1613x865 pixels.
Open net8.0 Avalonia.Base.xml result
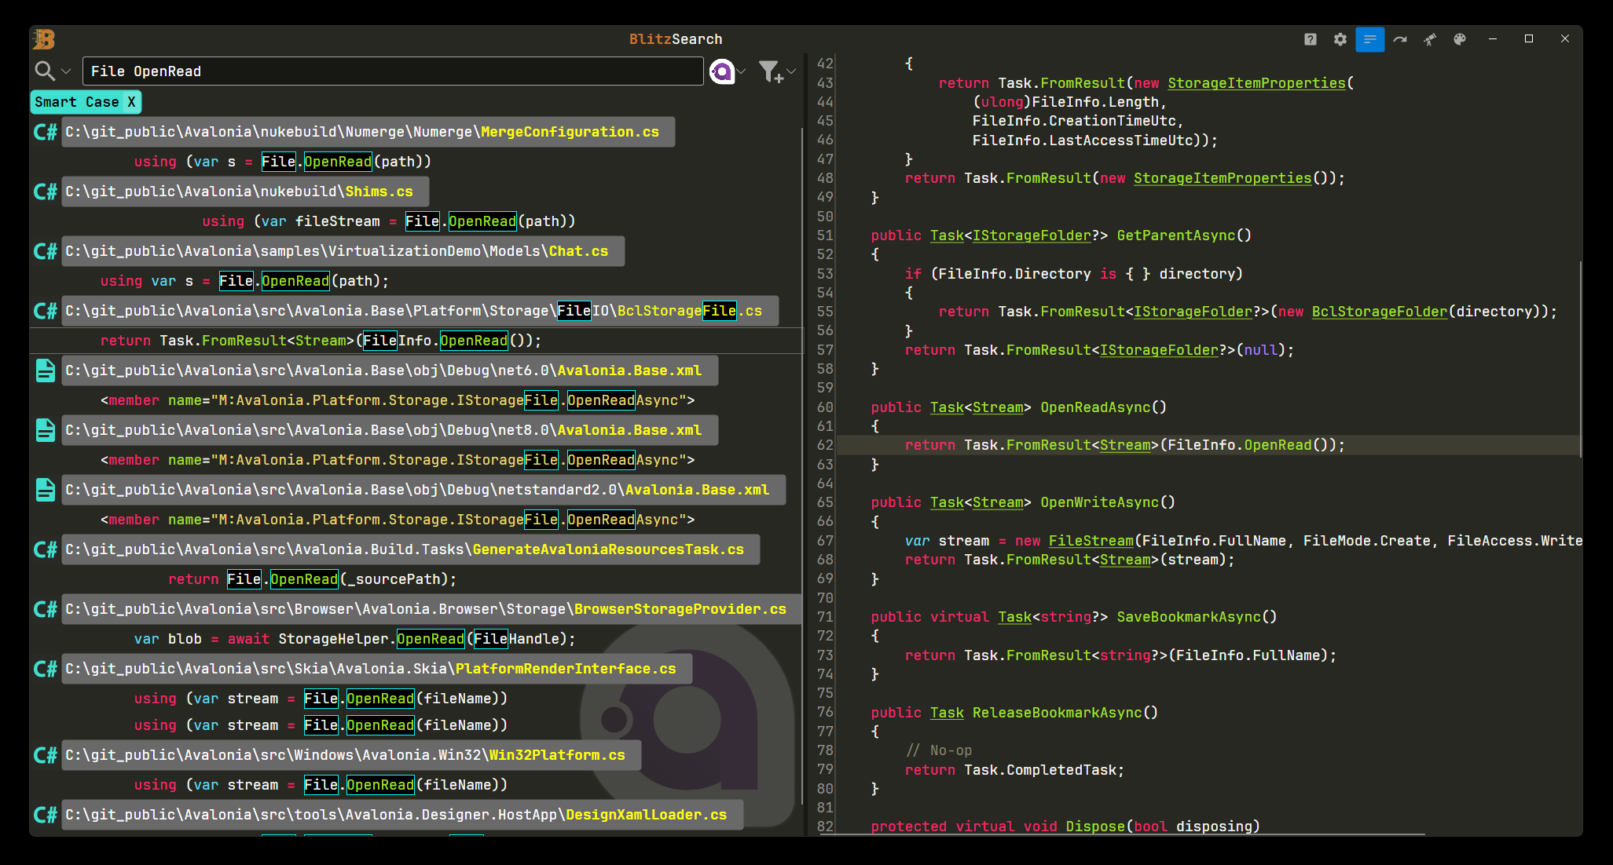click(x=390, y=430)
